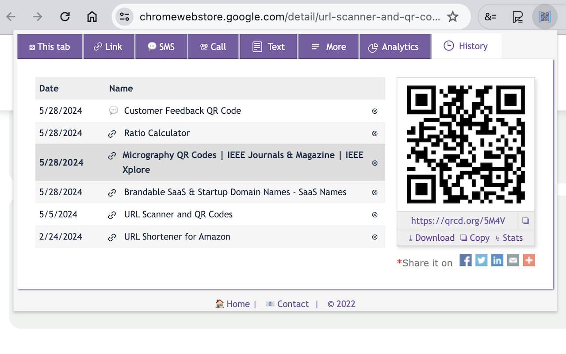Remove Brandable SaaS & Startup Domain entry

coord(375,192)
